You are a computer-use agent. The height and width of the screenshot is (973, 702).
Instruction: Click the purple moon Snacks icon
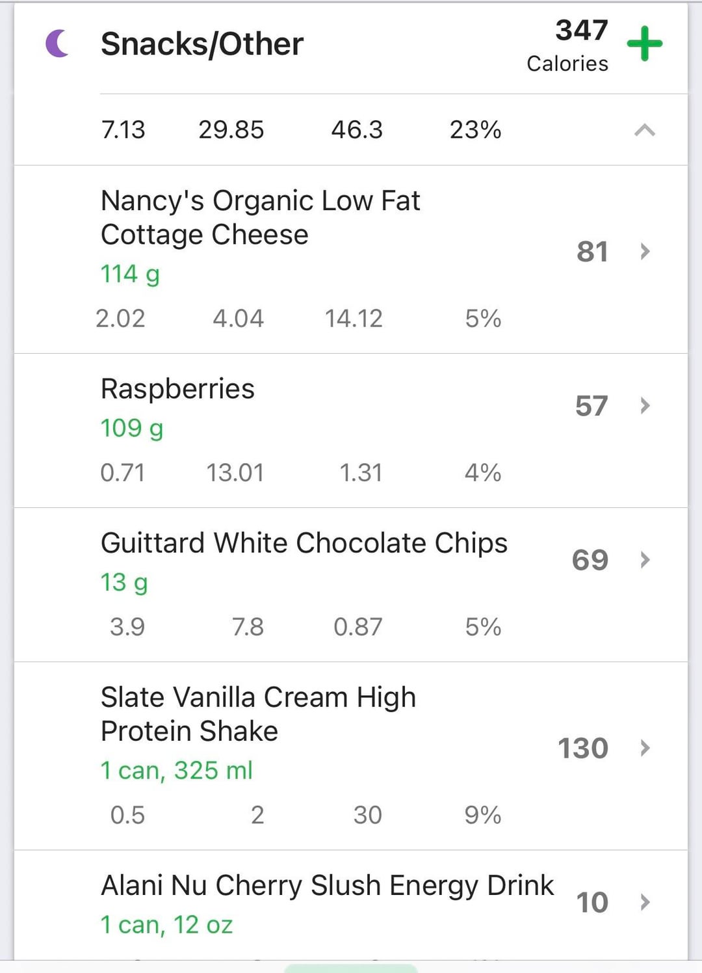pos(57,44)
